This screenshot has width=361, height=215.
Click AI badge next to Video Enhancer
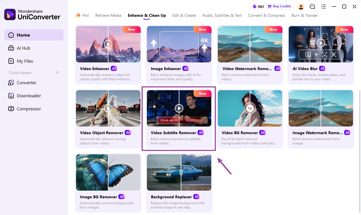tap(114, 68)
